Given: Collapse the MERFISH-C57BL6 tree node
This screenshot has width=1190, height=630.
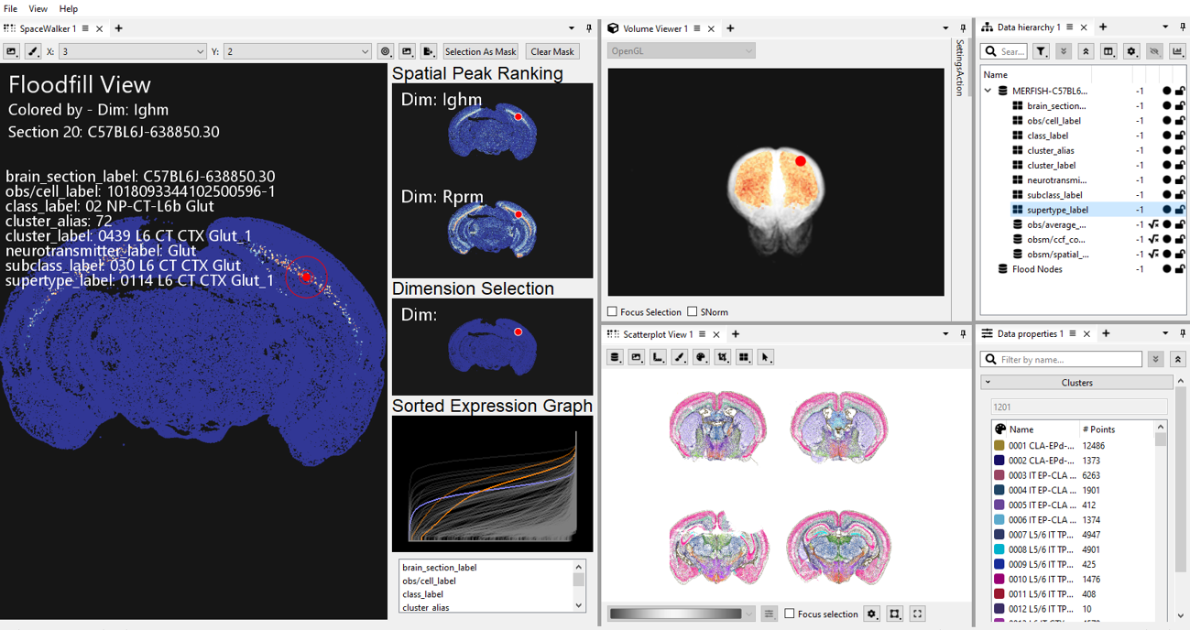Looking at the screenshot, I should pyautogui.click(x=988, y=92).
